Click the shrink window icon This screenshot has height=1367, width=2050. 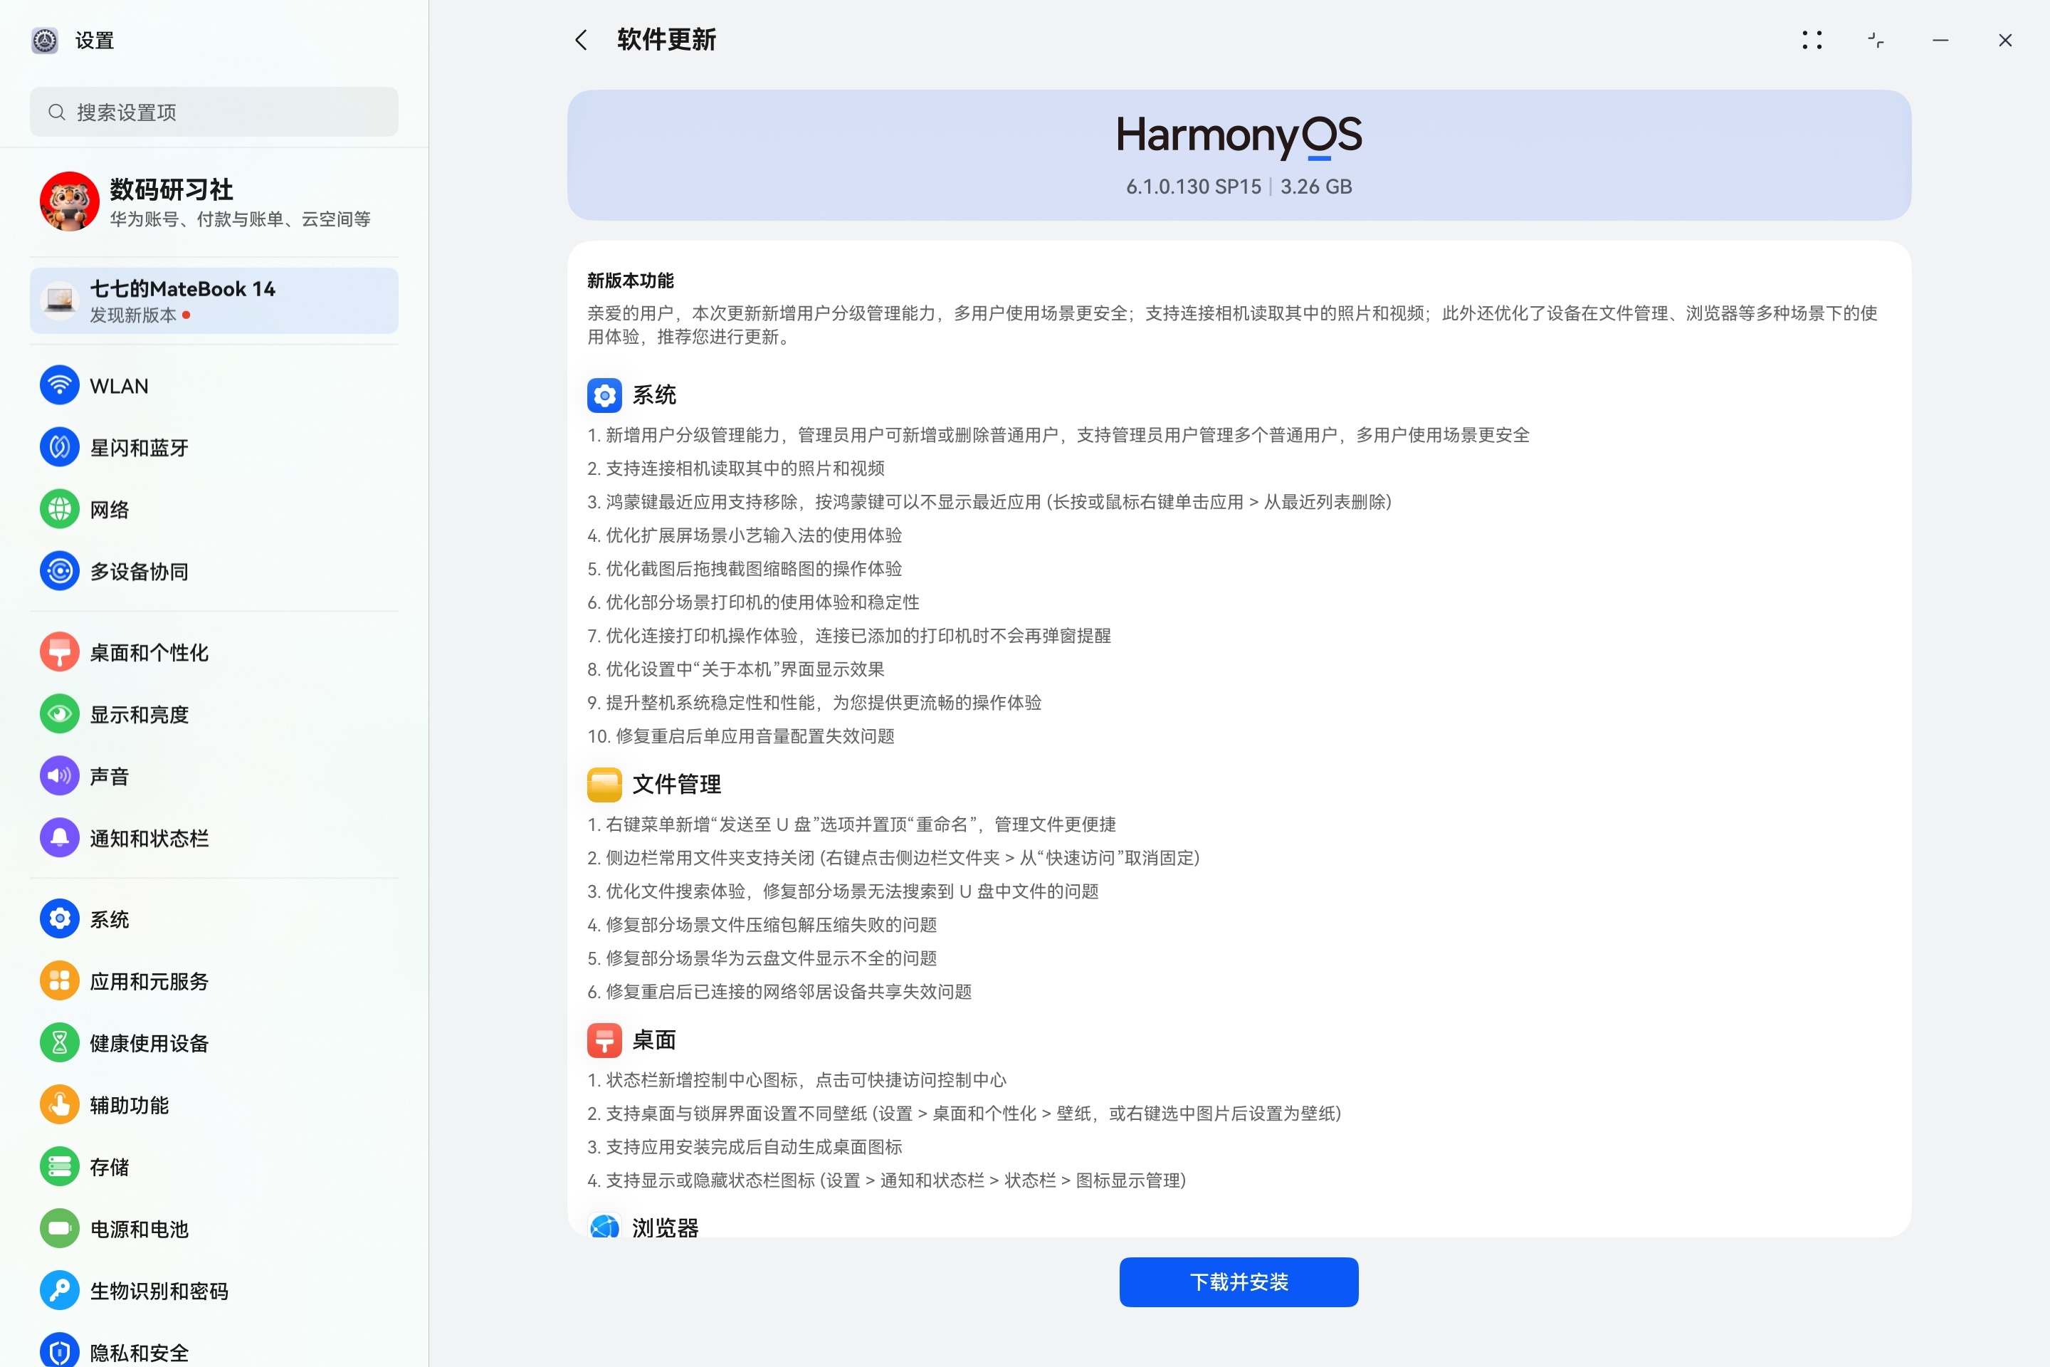click(1876, 40)
